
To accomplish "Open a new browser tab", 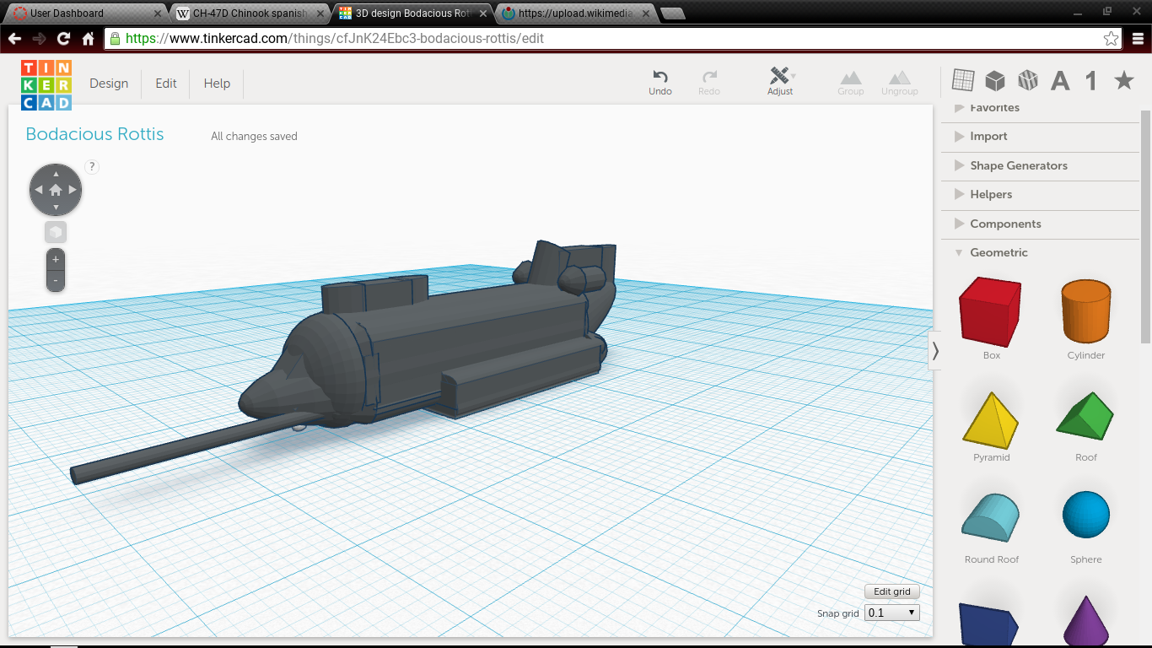I will click(672, 14).
